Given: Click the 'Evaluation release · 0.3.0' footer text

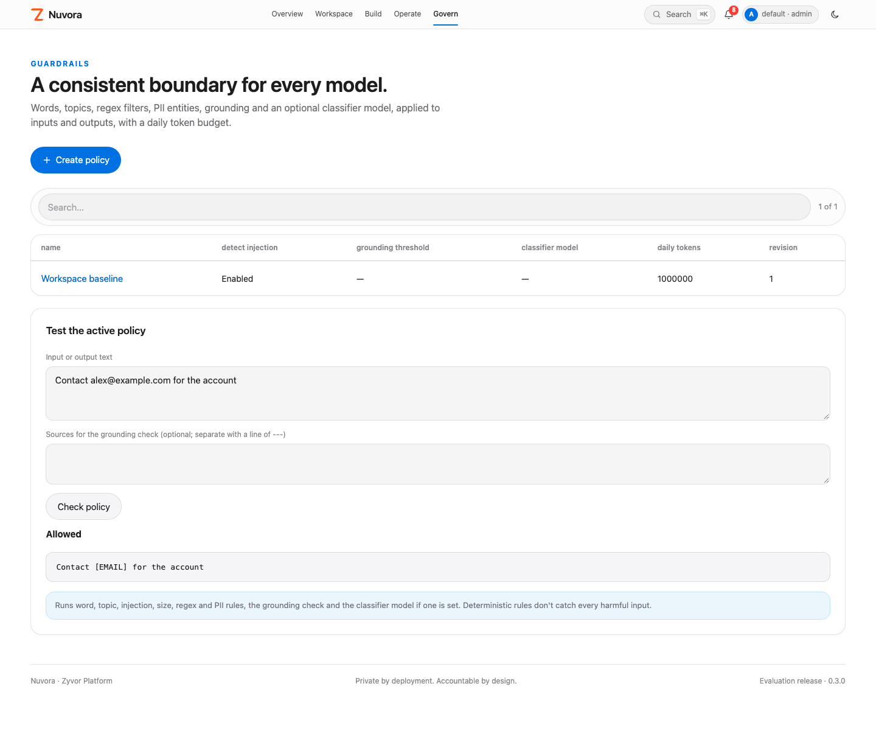Looking at the screenshot, I should 802,681.
